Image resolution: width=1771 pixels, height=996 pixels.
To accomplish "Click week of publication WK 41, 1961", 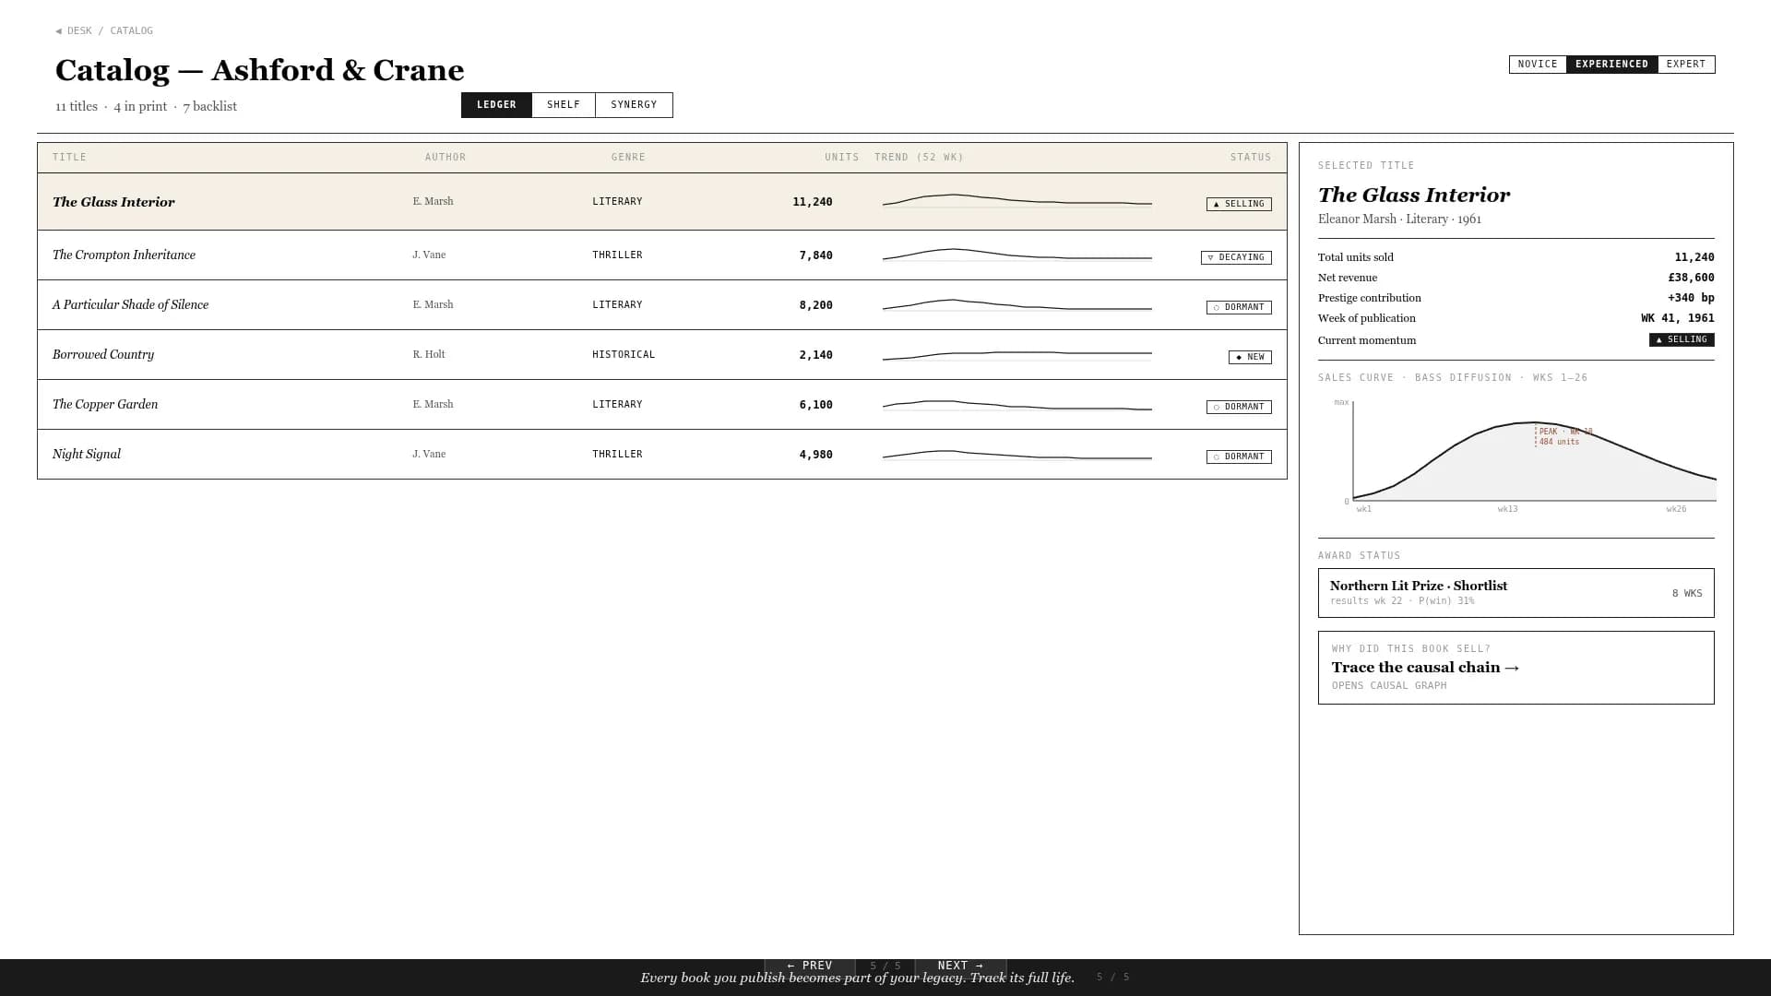I will click(x=1677, y=318).
